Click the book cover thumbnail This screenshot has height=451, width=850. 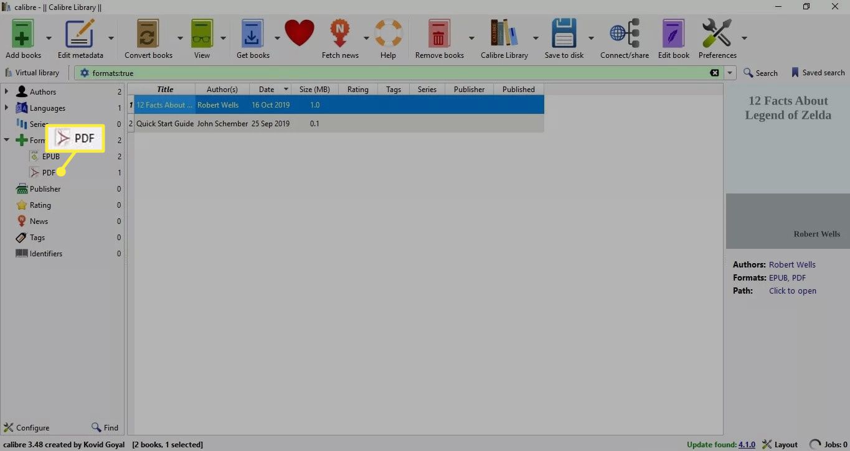coord(788,167)
